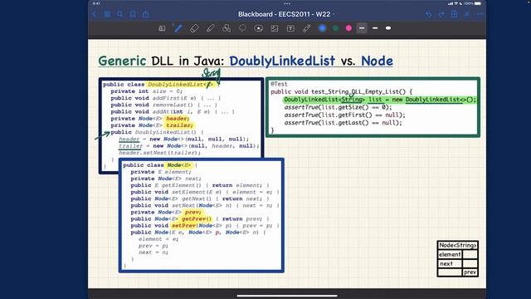Select the Shapes tool
Viewport: 531px width, 299px height.
pos(227,28)
